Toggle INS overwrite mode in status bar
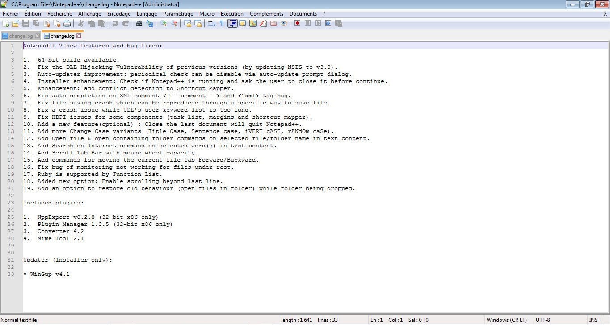 tap(593, 320)
